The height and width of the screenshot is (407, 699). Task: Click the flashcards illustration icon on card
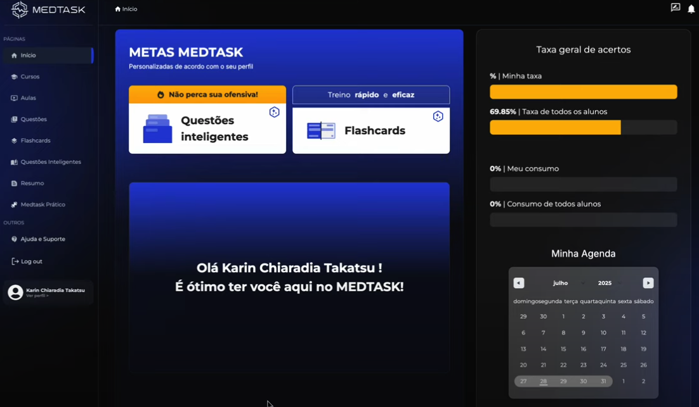(x=321, y=131)
